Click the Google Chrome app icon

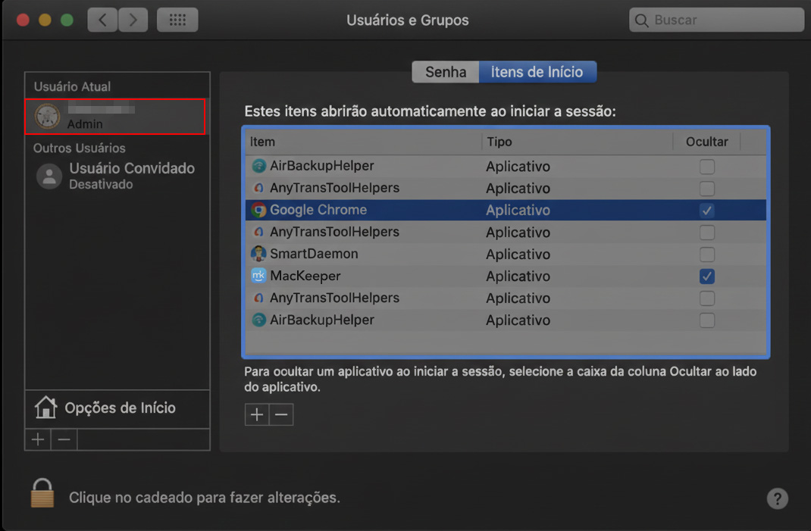(x=257, y=210)
